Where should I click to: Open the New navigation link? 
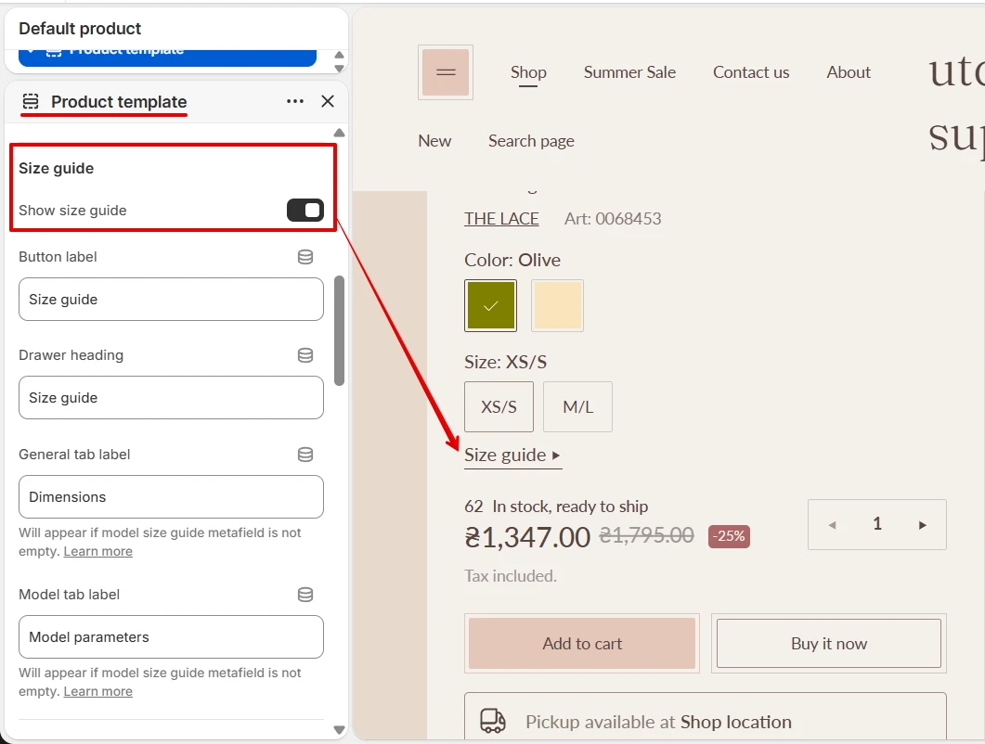[434, 141]
